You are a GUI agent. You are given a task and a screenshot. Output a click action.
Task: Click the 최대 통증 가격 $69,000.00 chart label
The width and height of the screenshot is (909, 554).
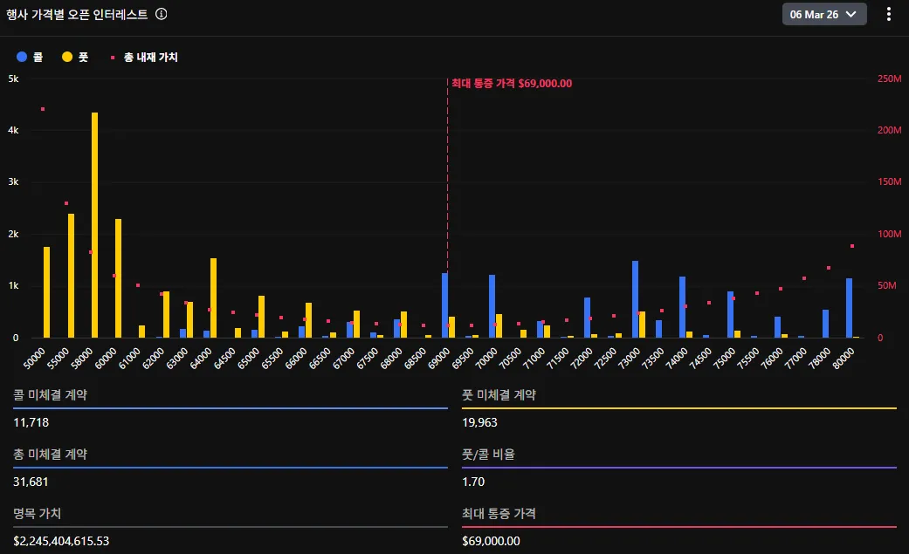click(511, 83)
